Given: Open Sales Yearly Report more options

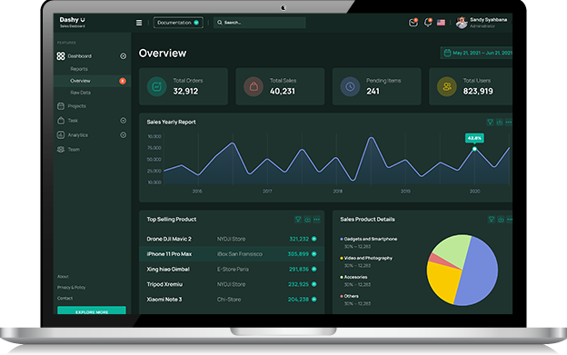Looking at the screenshot, I should (x=509, y=122).
